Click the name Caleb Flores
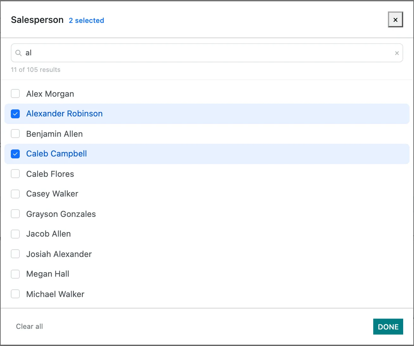 pyautogui.click(x=50, y=174)
